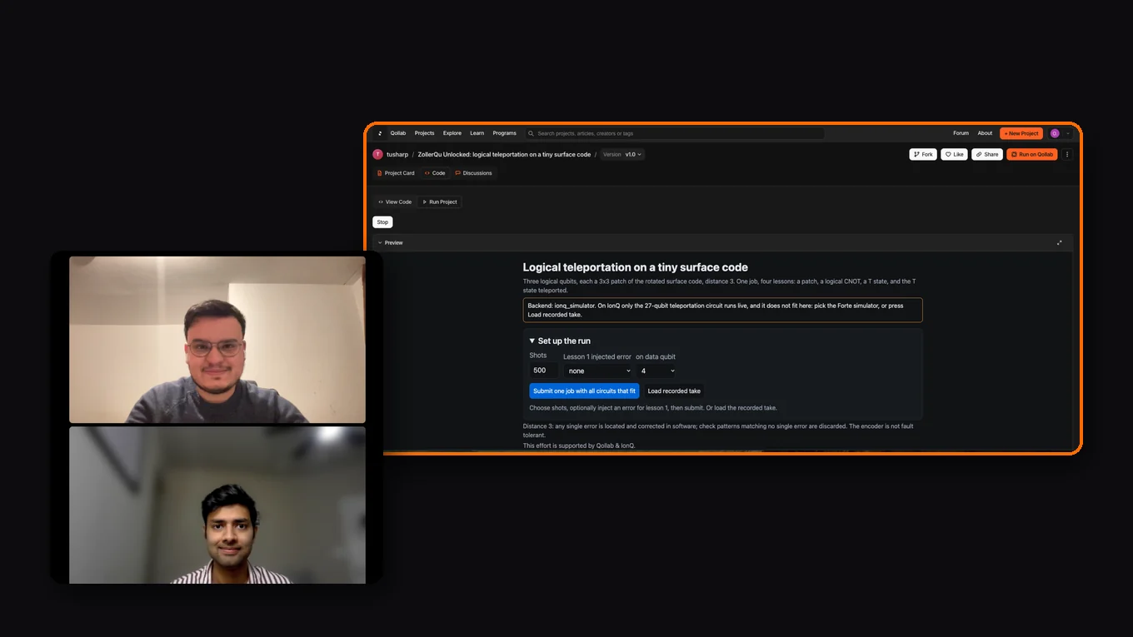Switch to the Code tab
Viewport: 1133px width, 637px height.
tap(435, 173)
